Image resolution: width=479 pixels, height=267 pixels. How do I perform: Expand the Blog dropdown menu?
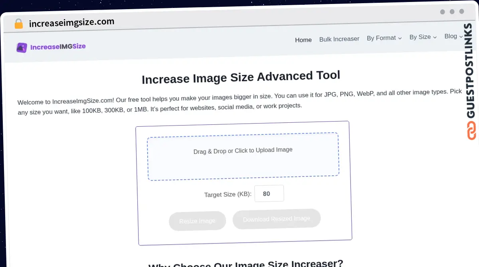[454, 36]
